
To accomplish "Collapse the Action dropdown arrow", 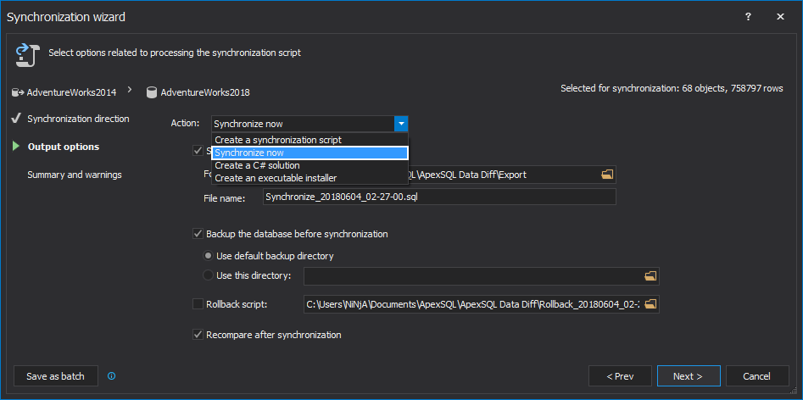I will (x=401, y=124).
